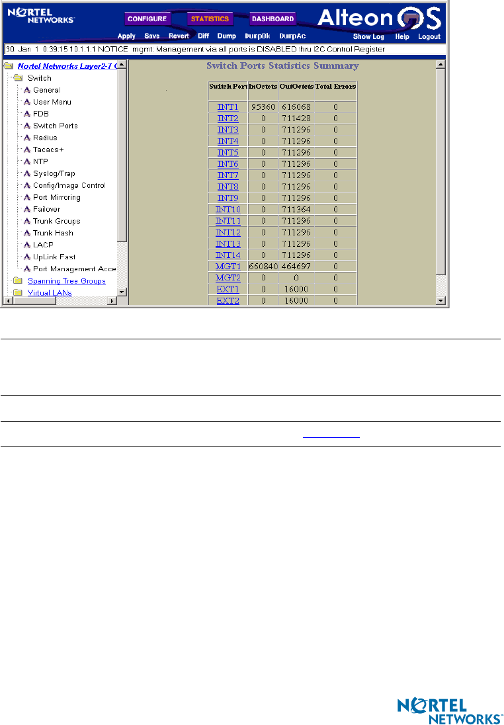
Task: Open Show Log
Action: click(368, 36)
